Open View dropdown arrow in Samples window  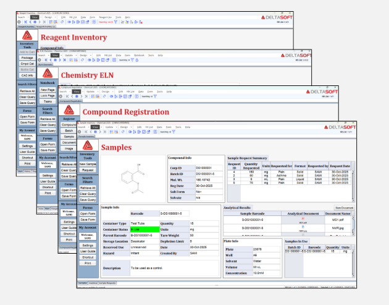pos(101,127)
